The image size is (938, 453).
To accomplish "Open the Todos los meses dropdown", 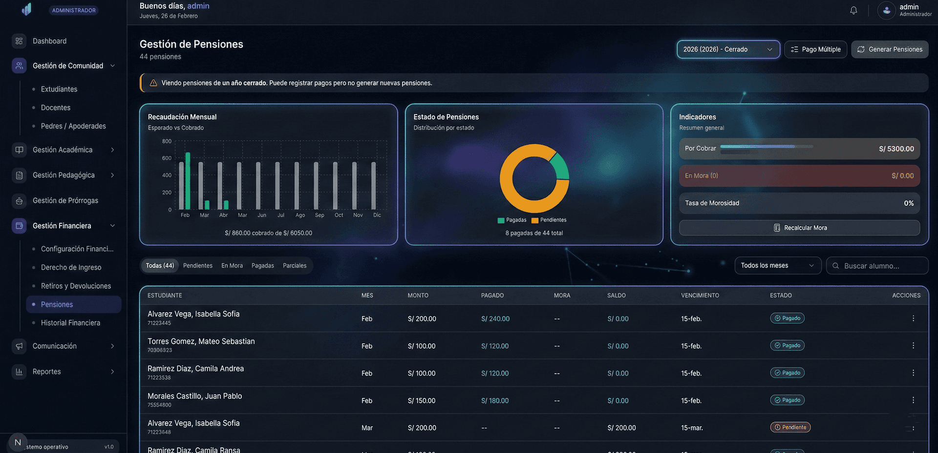I will point(777,266).
